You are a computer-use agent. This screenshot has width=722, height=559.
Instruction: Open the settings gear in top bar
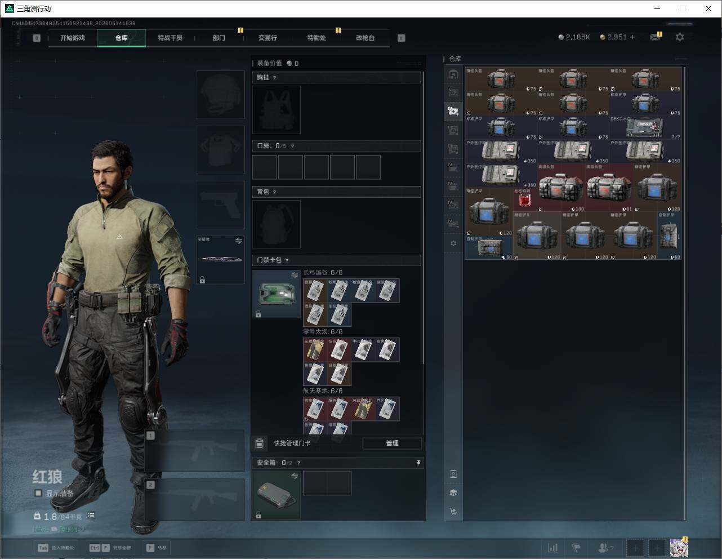click(680, 37)
